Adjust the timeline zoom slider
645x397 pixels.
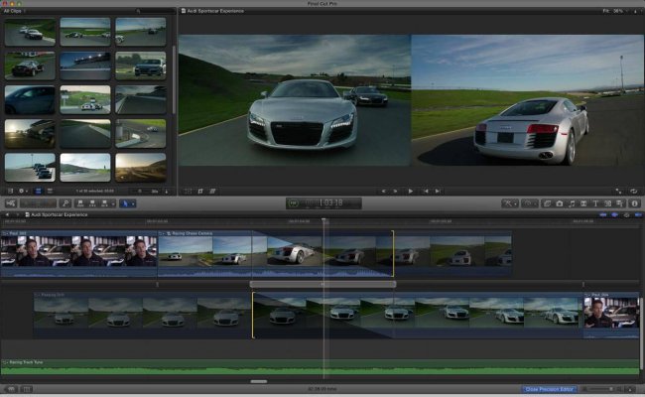click(x=601, y=389)
